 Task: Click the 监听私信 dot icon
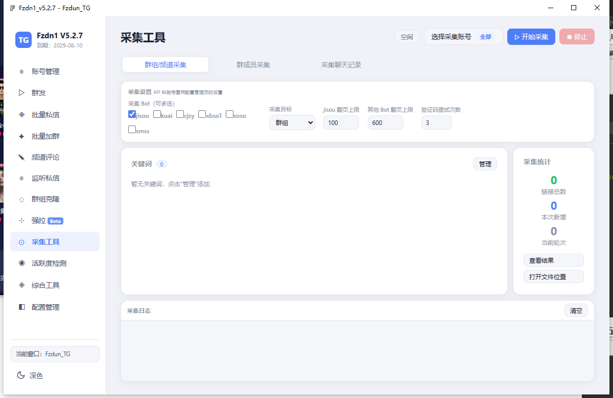coord(21,178)
